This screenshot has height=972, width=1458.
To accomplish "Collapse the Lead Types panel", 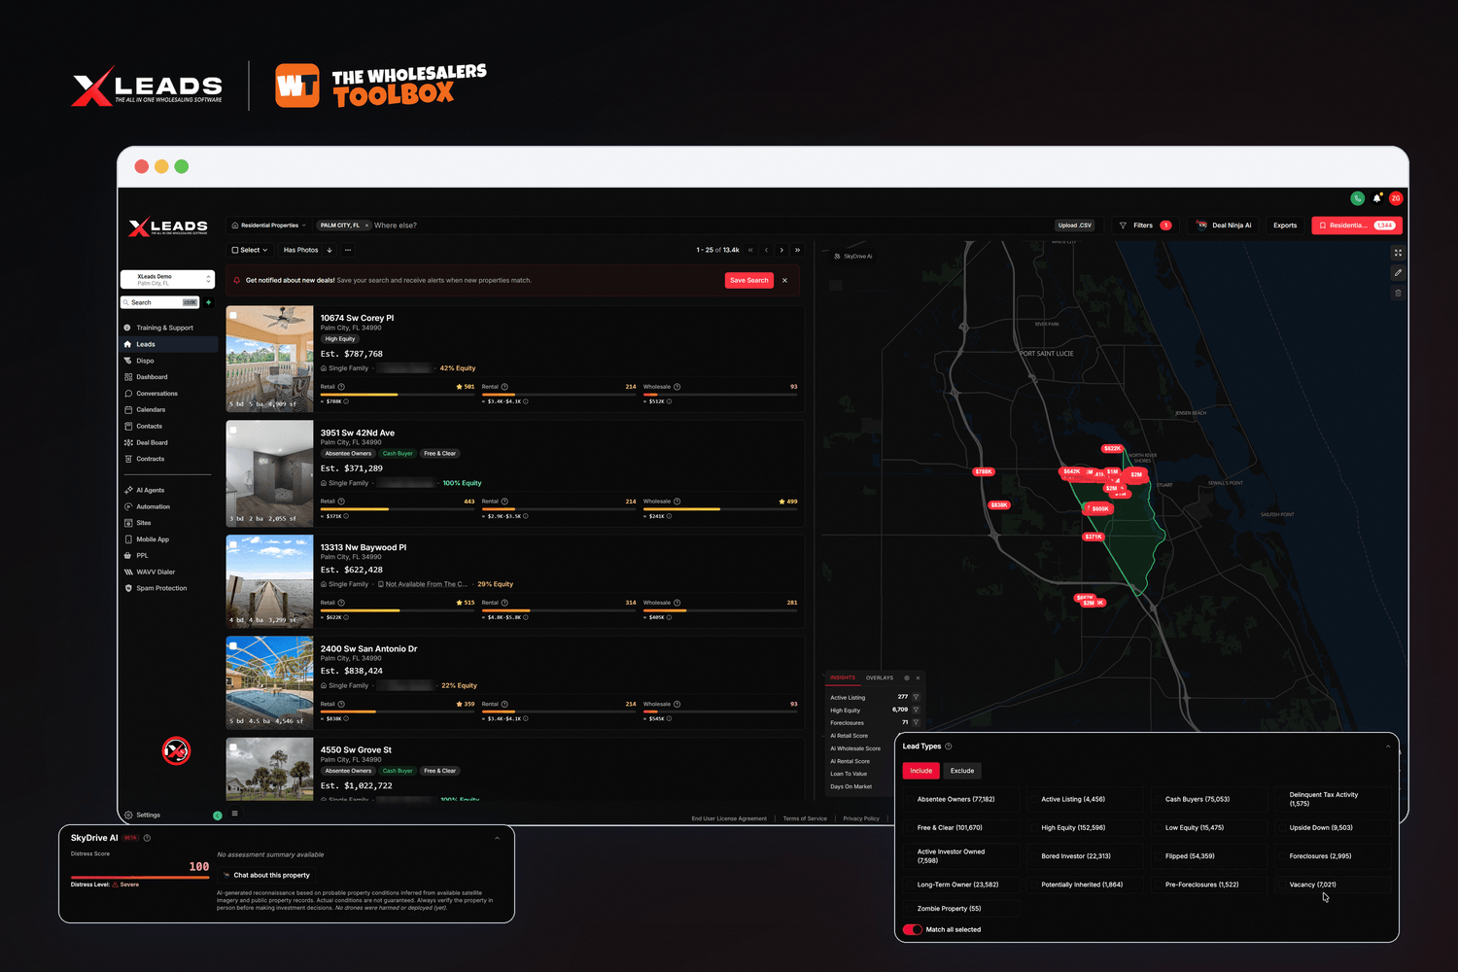I will coord(1388,747).
